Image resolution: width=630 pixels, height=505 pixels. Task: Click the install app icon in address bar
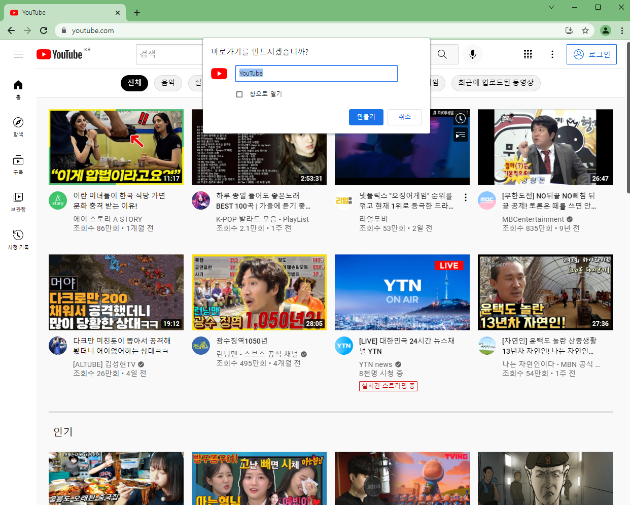[569, 30]
